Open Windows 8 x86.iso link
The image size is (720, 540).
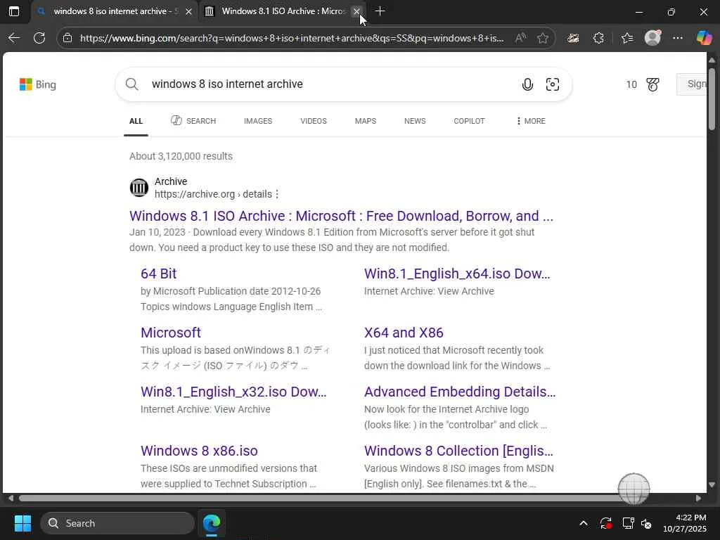pos(199,451)
